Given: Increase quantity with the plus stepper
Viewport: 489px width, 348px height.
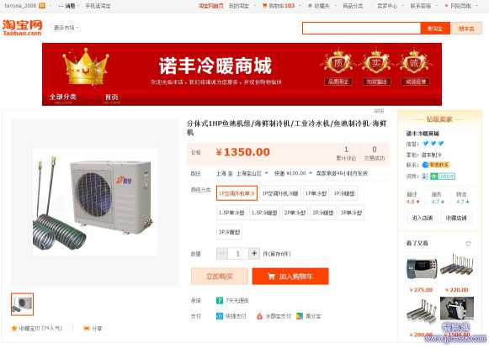Looking at the screenshot, I should 254,254.
